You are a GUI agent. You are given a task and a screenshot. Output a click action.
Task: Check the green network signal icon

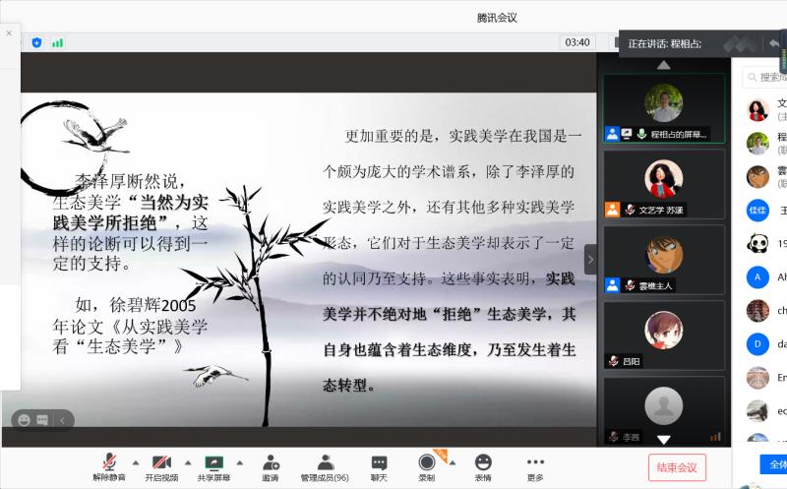(57, 42)
